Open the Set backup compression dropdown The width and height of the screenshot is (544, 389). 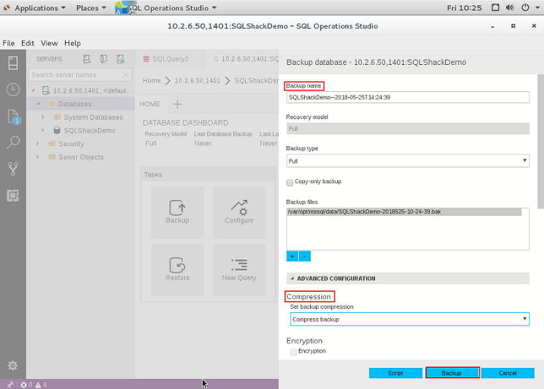(x=409, y=319)
